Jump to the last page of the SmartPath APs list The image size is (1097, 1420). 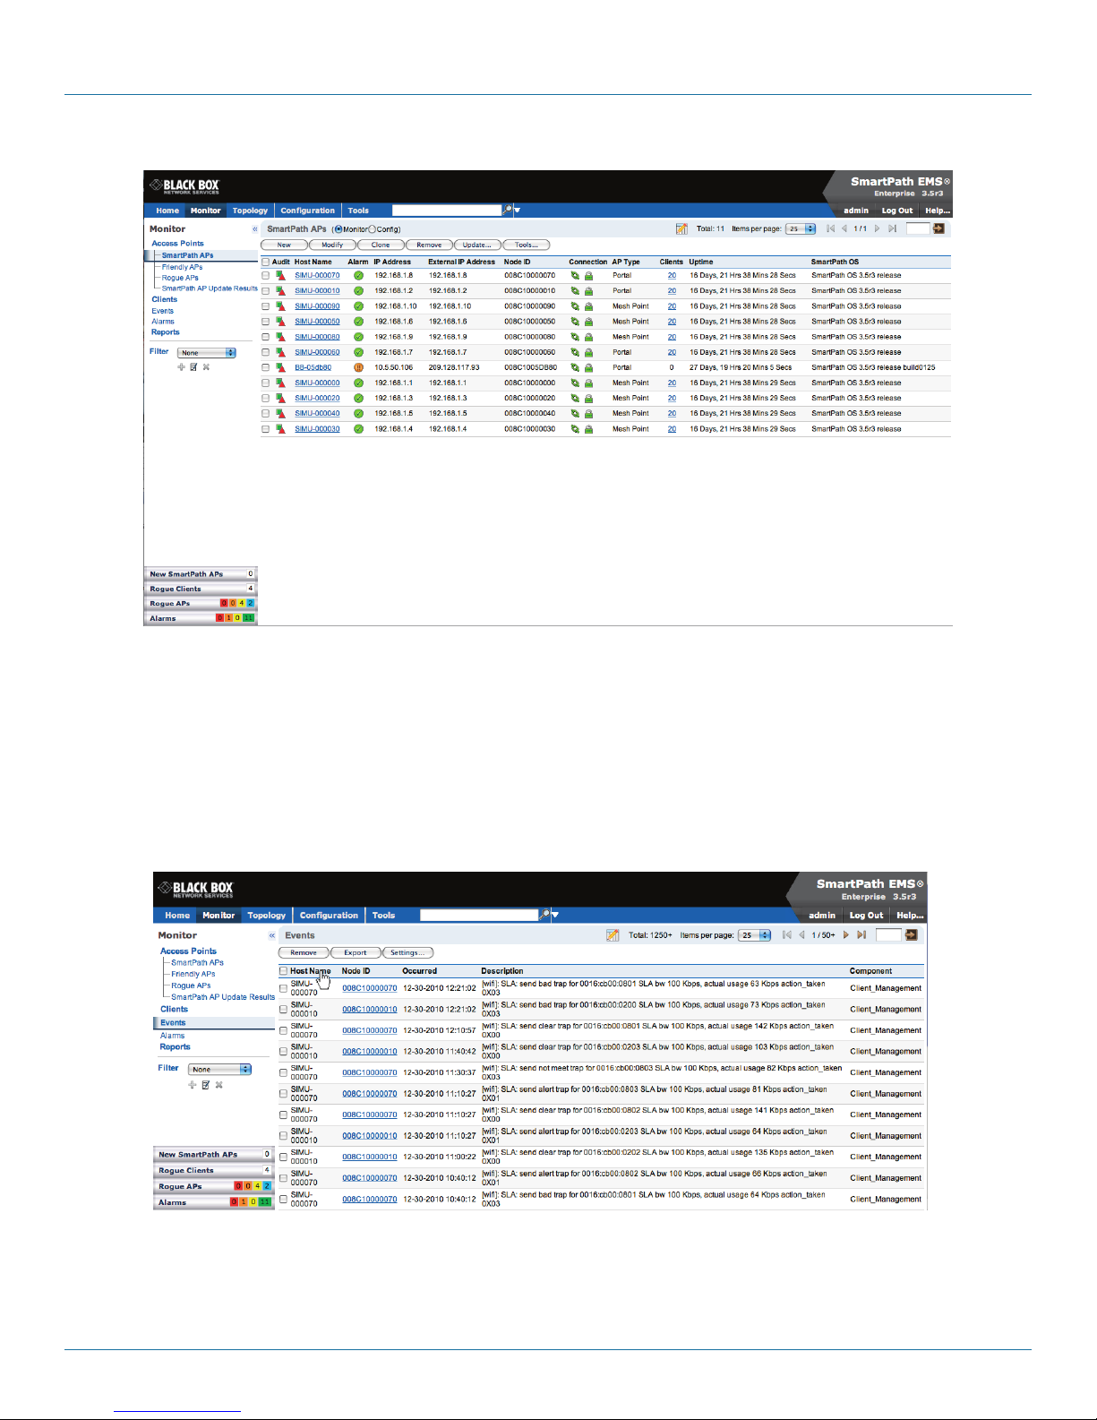tap(892, 228)
